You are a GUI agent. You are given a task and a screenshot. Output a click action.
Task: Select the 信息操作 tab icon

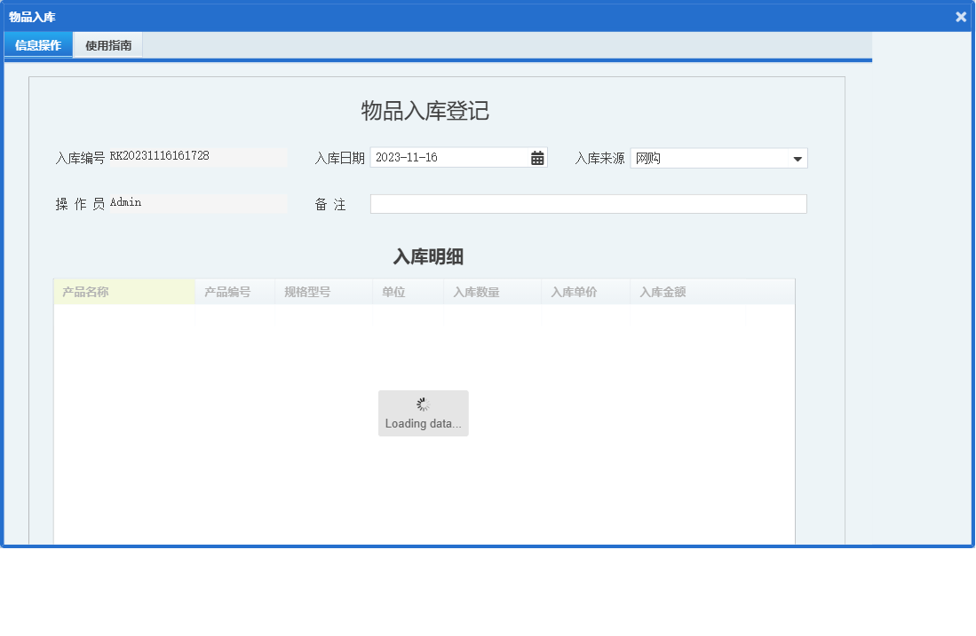pyautogui.click(x=37, y=44)
